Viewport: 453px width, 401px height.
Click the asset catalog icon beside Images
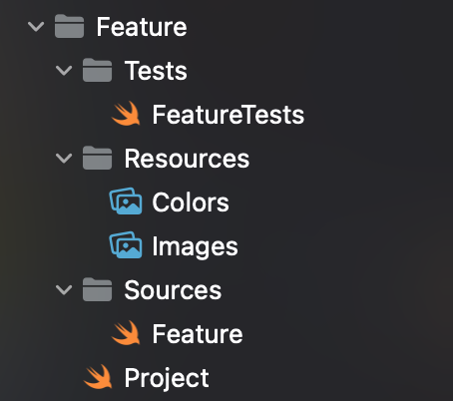[126, 245]
